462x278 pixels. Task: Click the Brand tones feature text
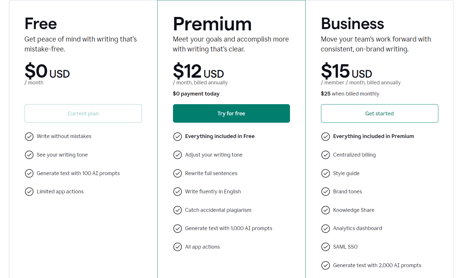point(348,191)
